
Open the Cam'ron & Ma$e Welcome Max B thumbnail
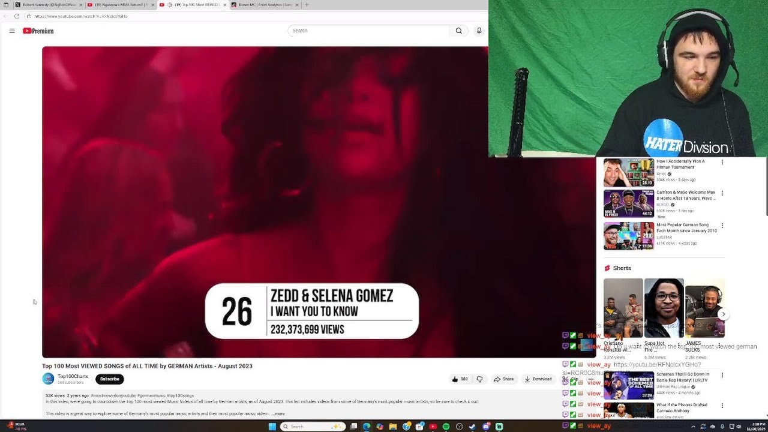click(x=629, y=203)
